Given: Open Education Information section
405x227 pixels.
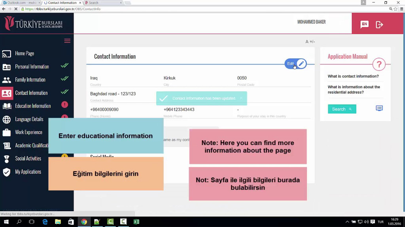Looking at the screenshot, I should tap(33, 106).
